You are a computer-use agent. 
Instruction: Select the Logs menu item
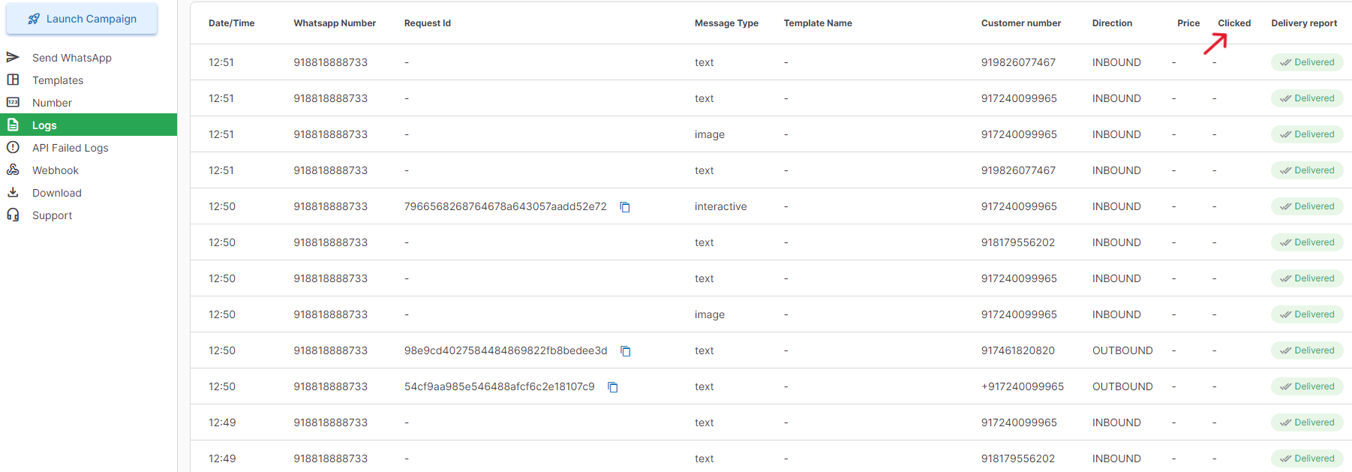pos(89,125)
